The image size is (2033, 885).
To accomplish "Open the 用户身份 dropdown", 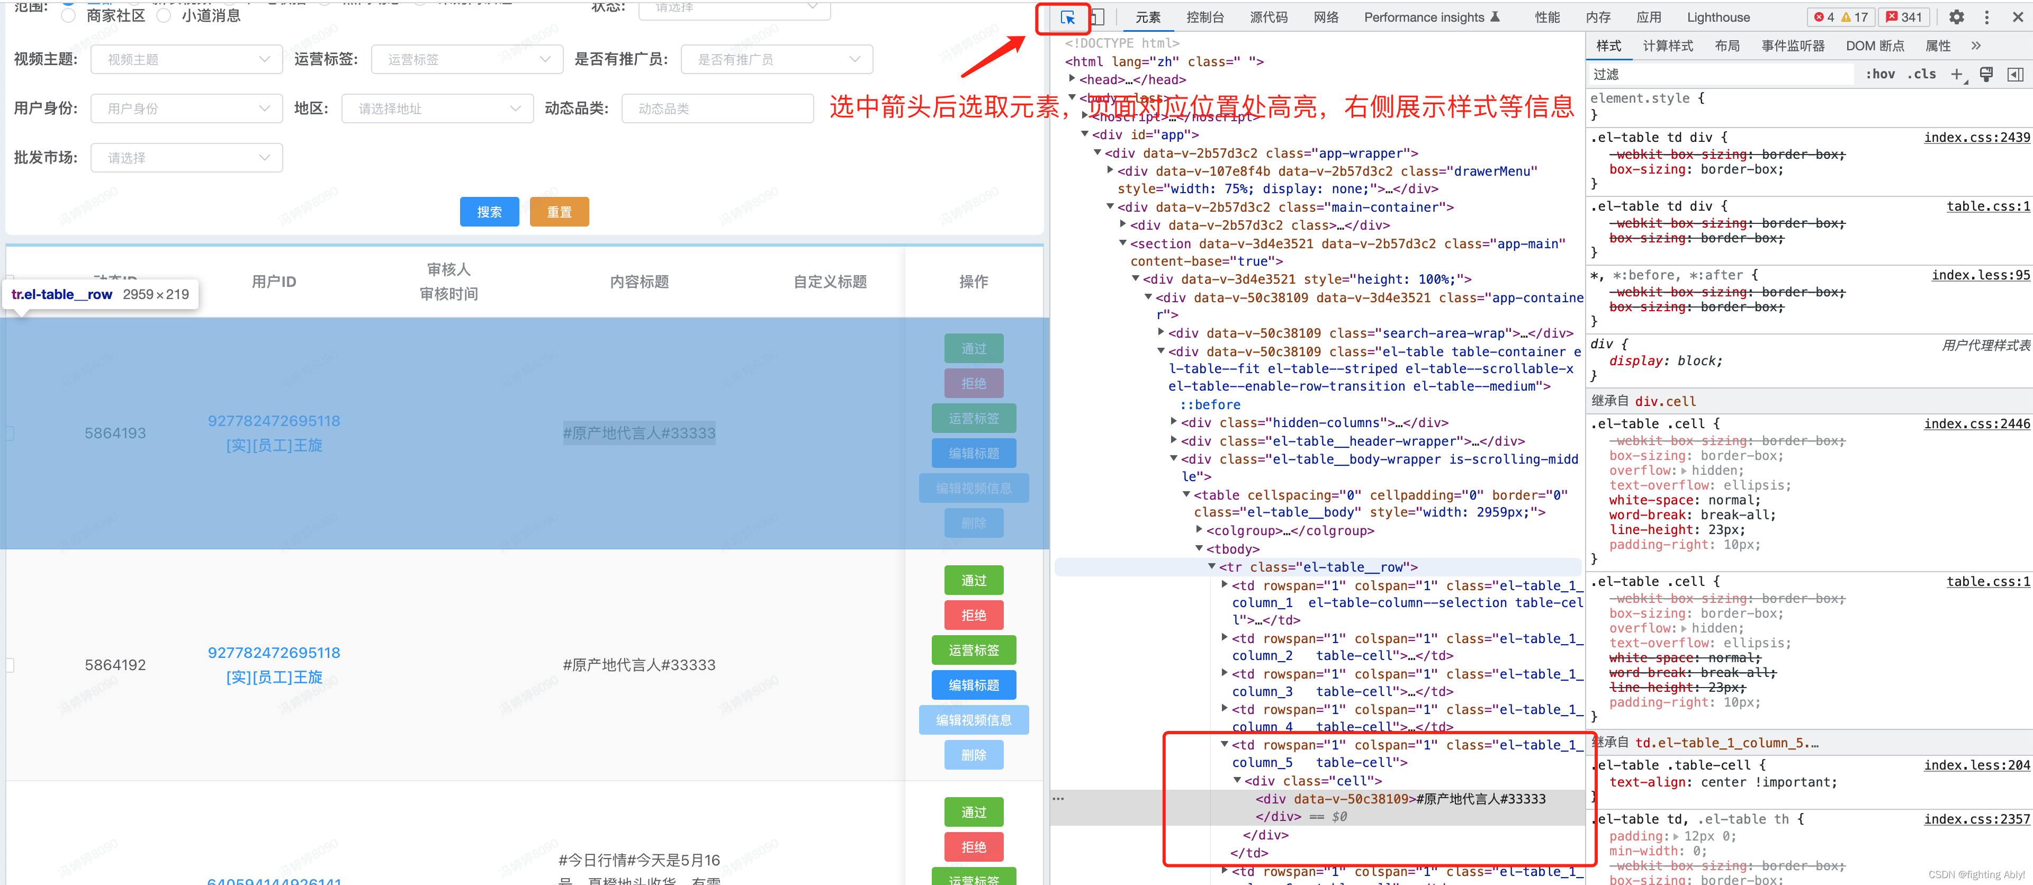I will (x=187, y=108).
